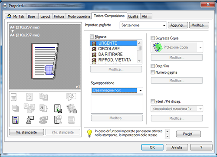Select CIRCOLARE in the watermark list
The height and width of the screenshot is (157, 217).
113,49
